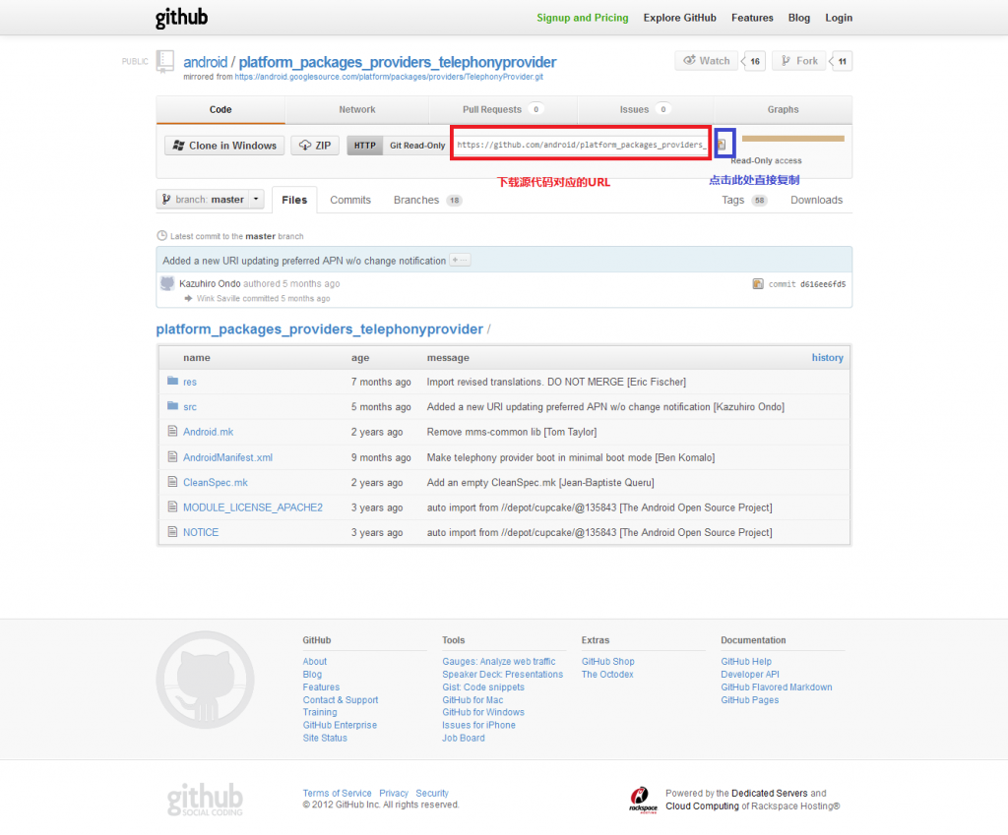Click the file icon for Android.mk

(x=172, y=431)
